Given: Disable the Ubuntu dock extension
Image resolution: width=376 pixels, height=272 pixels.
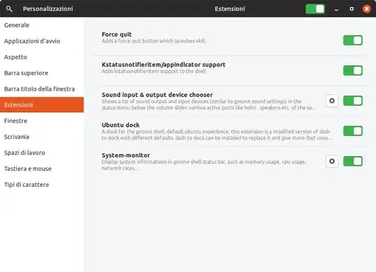Looking at the screenshot, I should point(353,131).
